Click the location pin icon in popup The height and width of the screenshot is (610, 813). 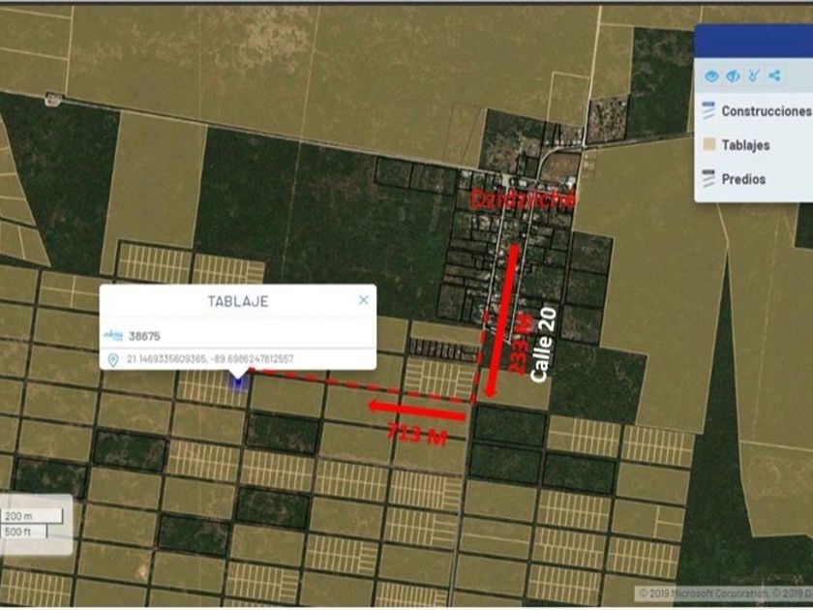112,359
